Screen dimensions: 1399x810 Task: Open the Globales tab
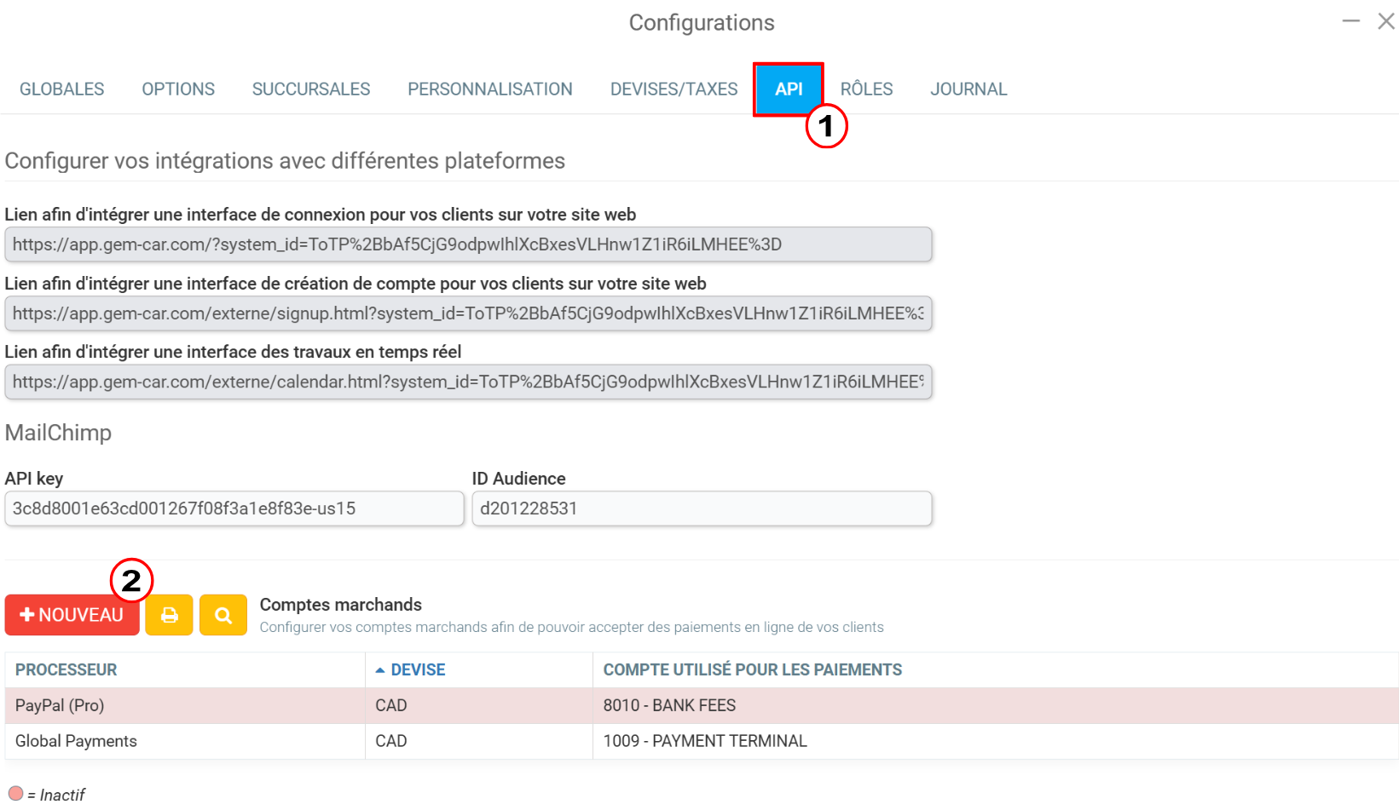pyautogui.click(x=61, y=89)
